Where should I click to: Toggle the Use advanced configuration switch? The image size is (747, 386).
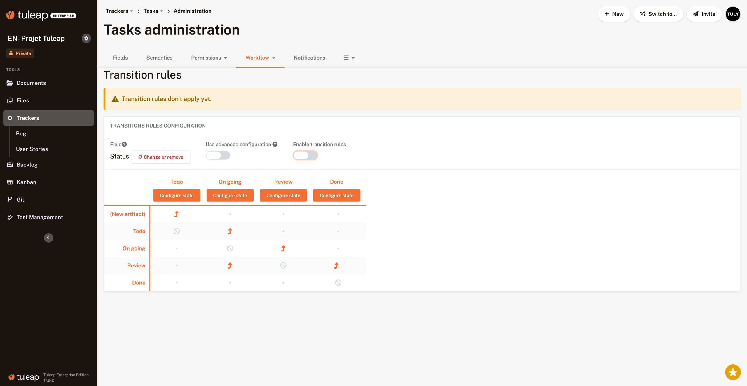pos(218,155)
